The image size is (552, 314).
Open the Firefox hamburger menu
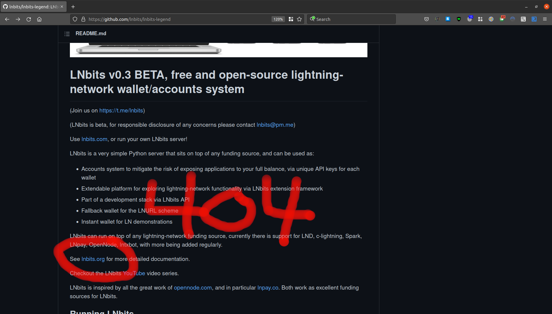545,19
